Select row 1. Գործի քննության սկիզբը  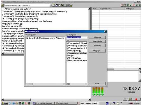[x=17, y=9]
